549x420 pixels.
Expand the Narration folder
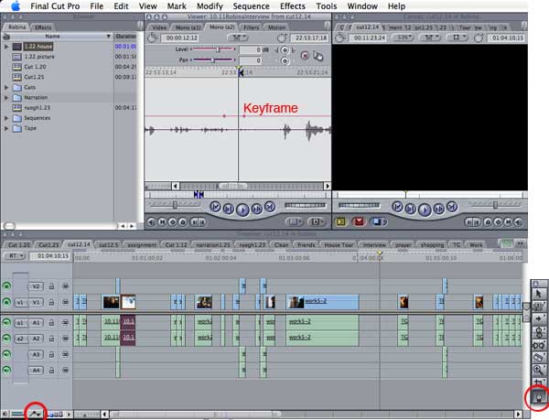click(6, 97)
